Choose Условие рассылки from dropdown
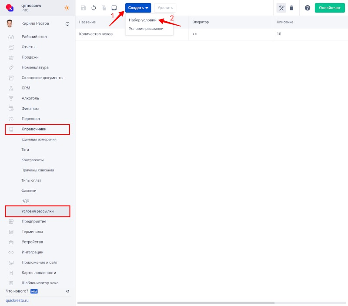The height and width of the screenshot is (306, 348). click(146, 29)
